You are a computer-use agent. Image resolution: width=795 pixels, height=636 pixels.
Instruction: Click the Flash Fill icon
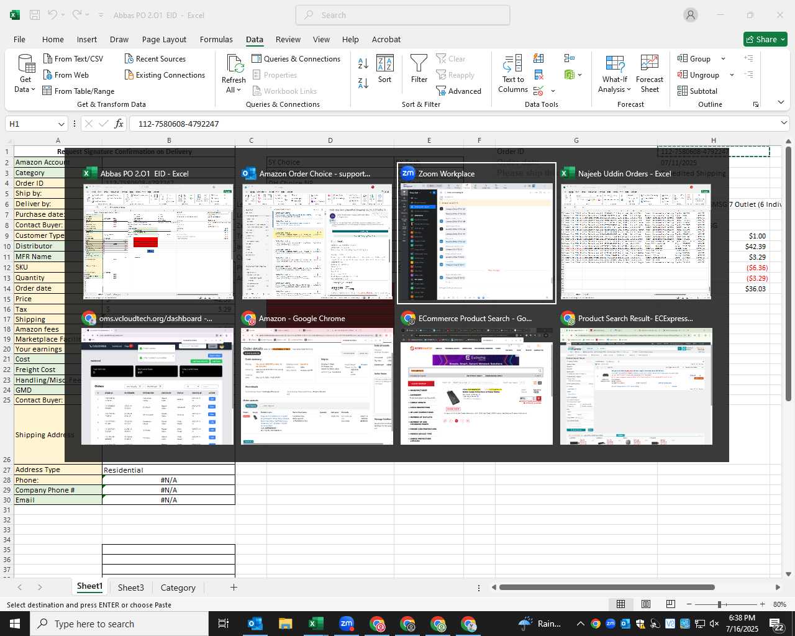point(538,58)
